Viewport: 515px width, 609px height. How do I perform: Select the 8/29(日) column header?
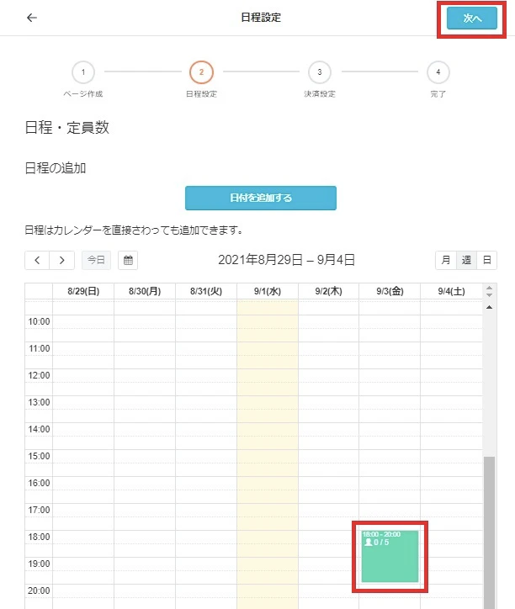coord(83,291)
